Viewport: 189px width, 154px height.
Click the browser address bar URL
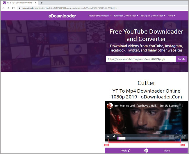pos(69,8)
